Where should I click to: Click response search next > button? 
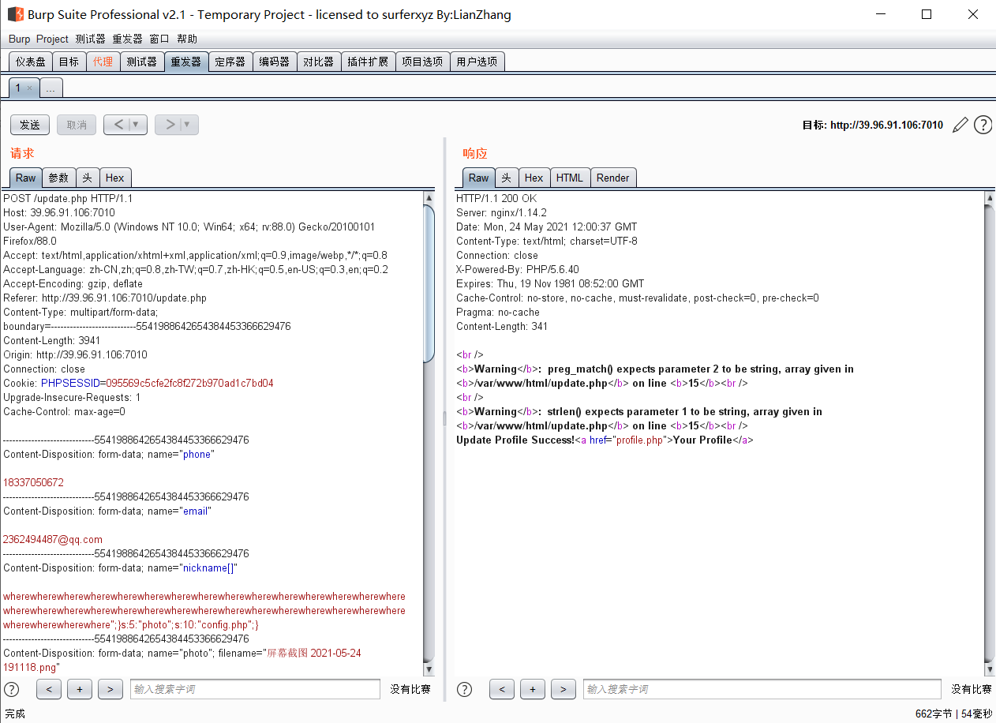click(x=564, y=689)
